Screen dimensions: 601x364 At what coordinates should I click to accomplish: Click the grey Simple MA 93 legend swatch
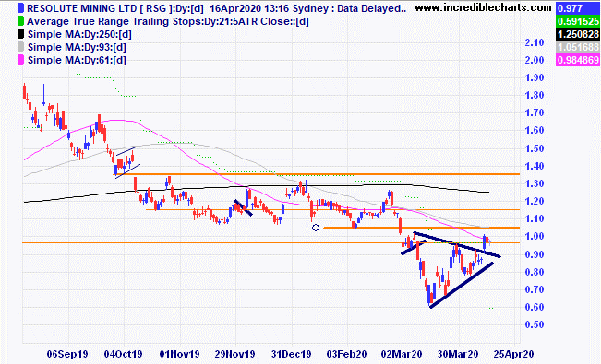point(20,47)
